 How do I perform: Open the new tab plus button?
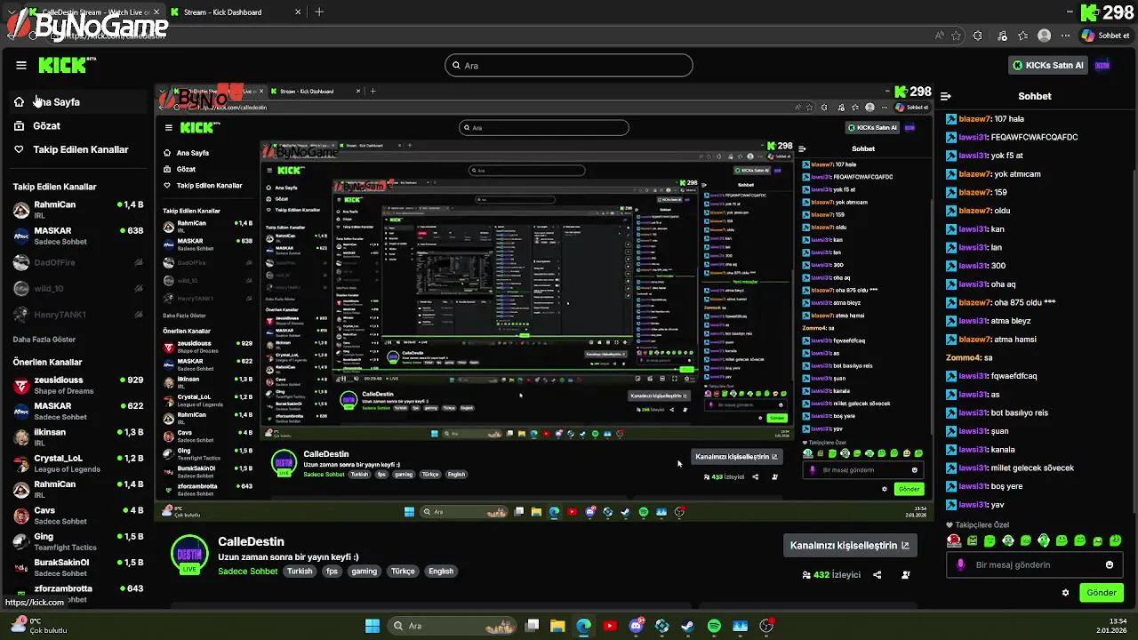(319, 12)
